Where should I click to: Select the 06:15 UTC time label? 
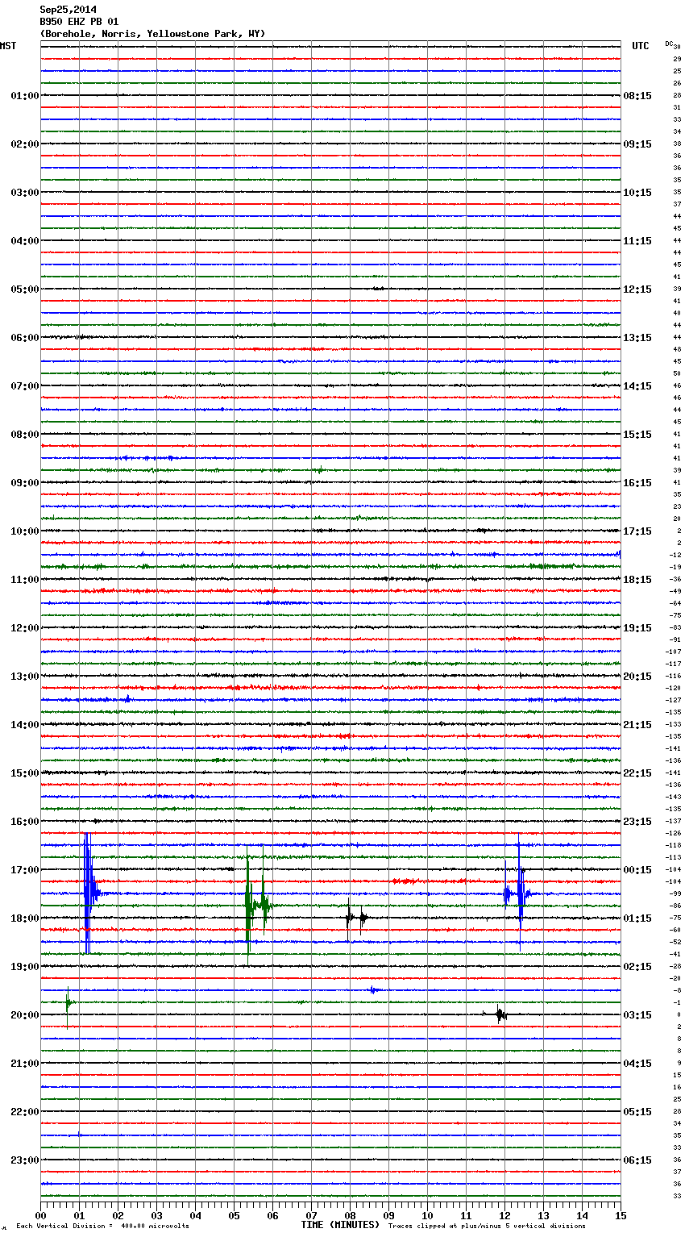pos(637,1160)
